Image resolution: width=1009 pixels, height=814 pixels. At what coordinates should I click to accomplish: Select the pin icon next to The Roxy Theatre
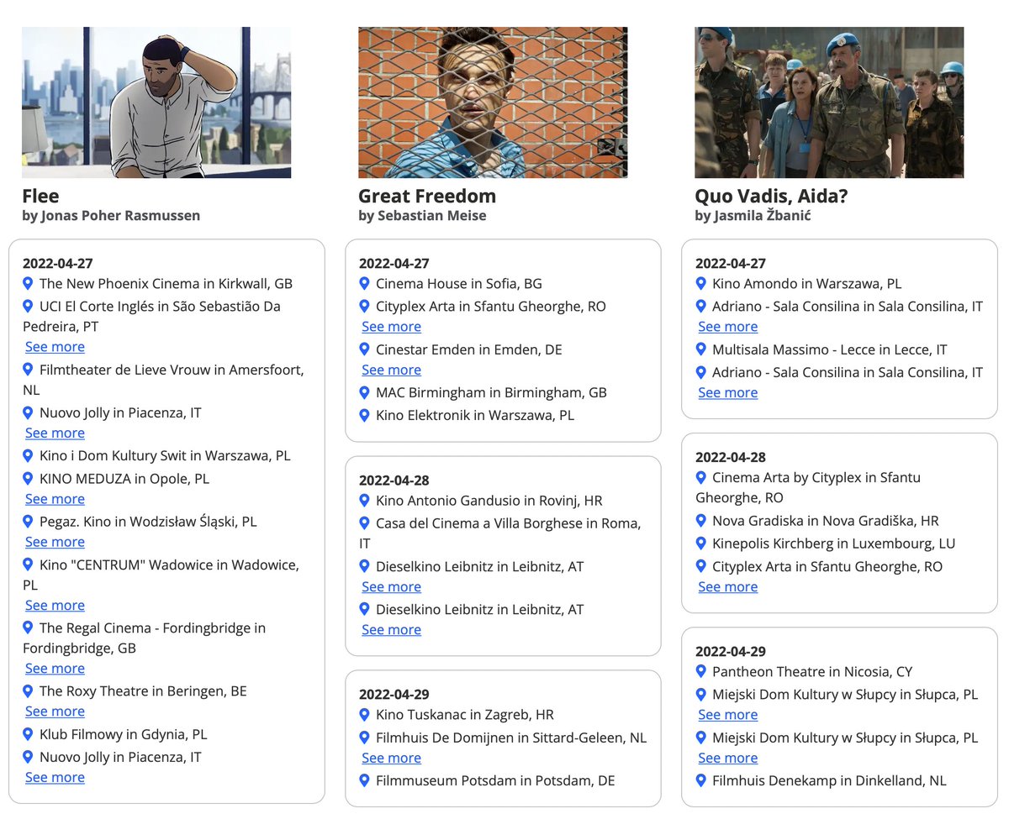pyautogui.click(x=28, y=691)
